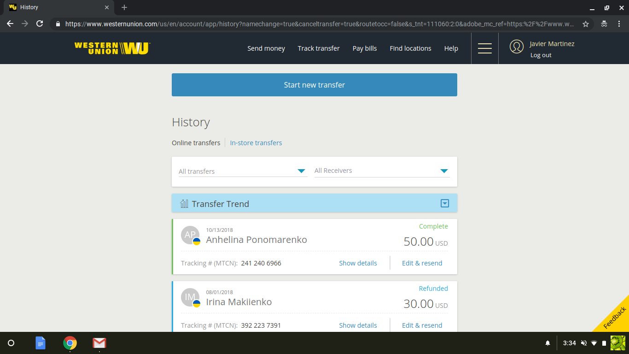Click the Refunded status label
Image resolution: width=629 pixels, height=354 pixels.
click(433, 289)
